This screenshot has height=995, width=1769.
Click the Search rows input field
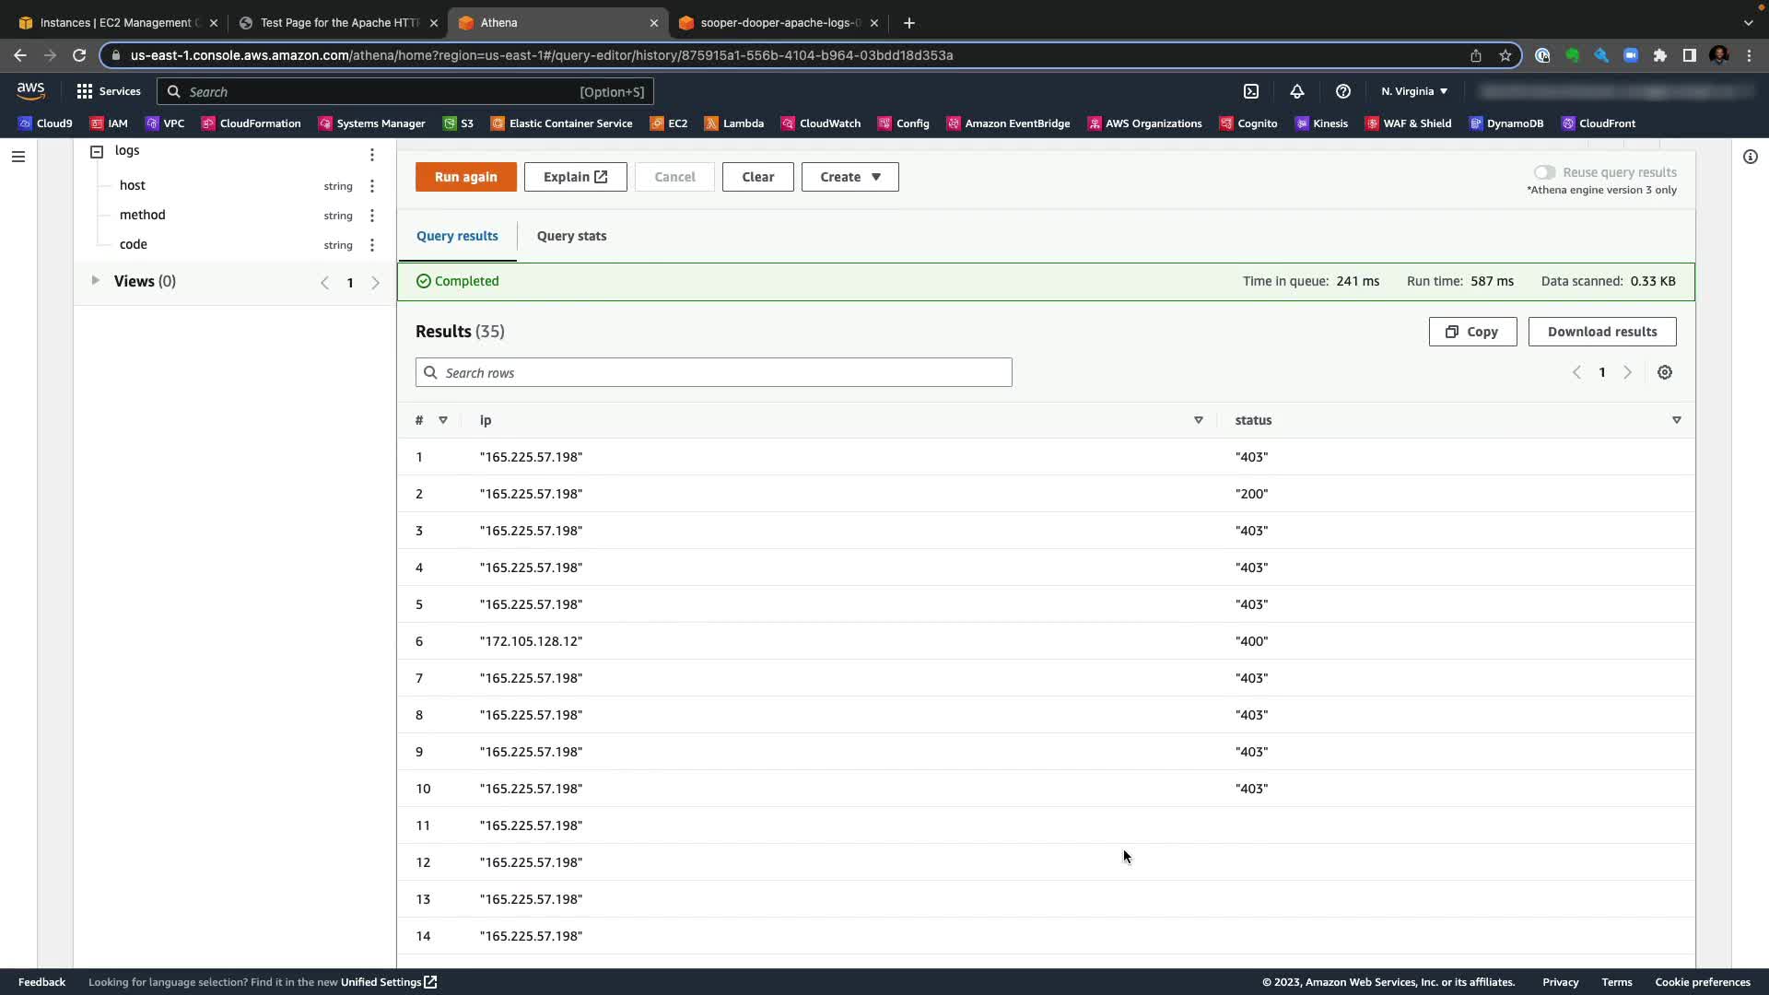(x=714, y=372)
